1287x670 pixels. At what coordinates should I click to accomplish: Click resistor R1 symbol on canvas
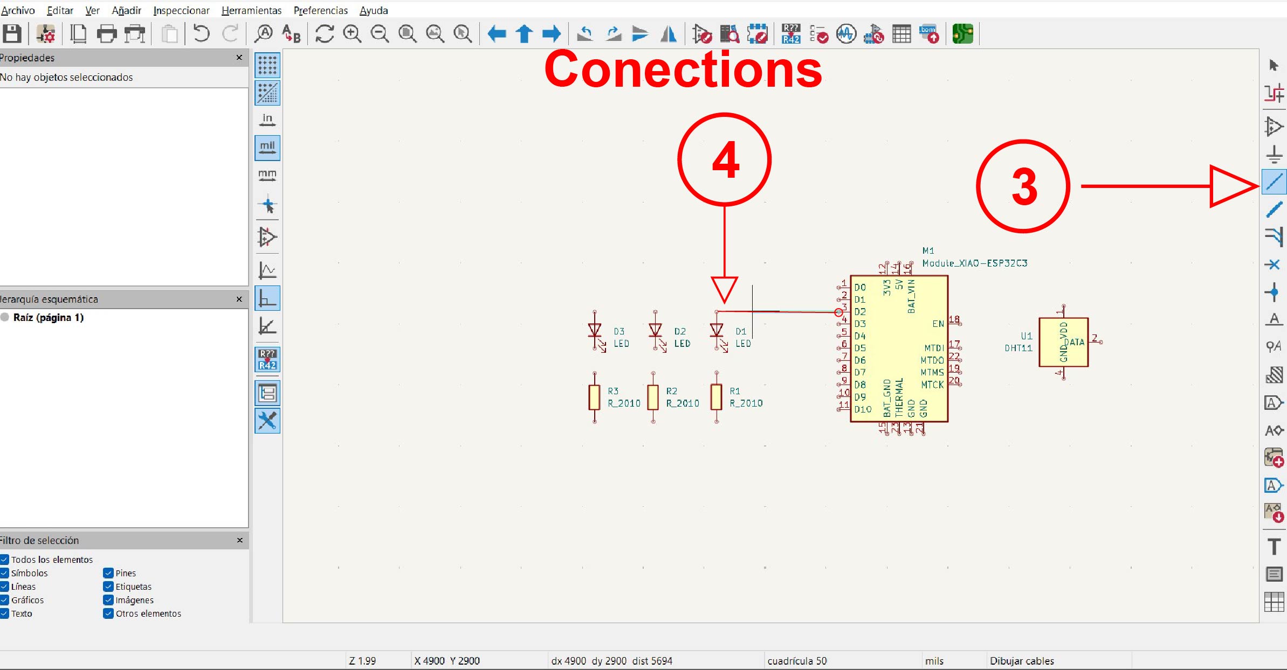716,397
